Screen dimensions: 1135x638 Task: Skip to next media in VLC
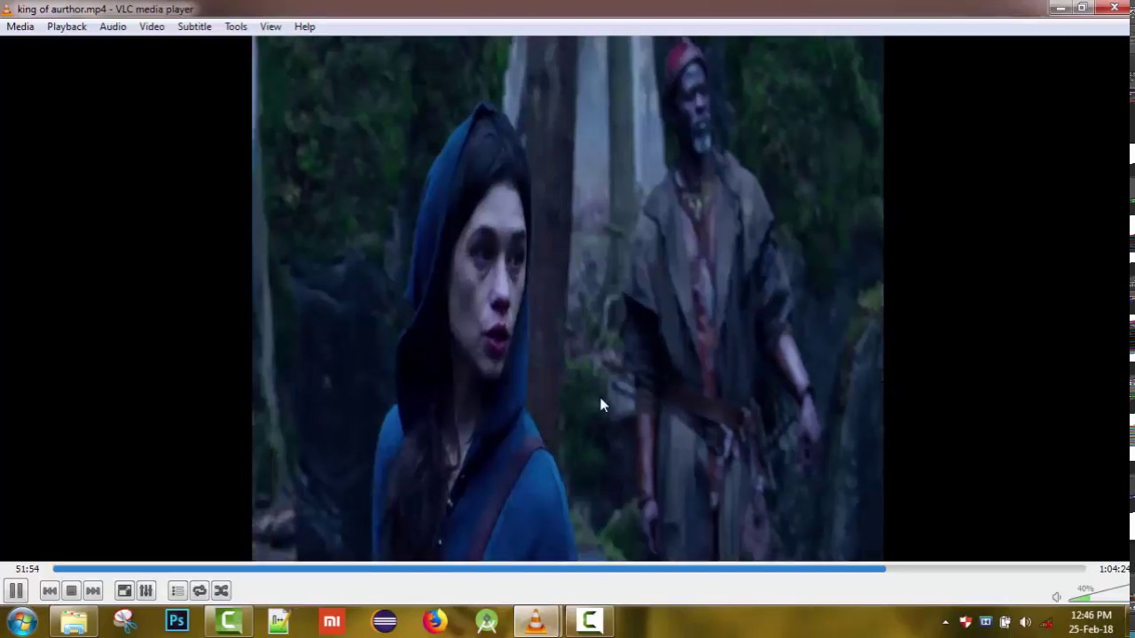93,591
